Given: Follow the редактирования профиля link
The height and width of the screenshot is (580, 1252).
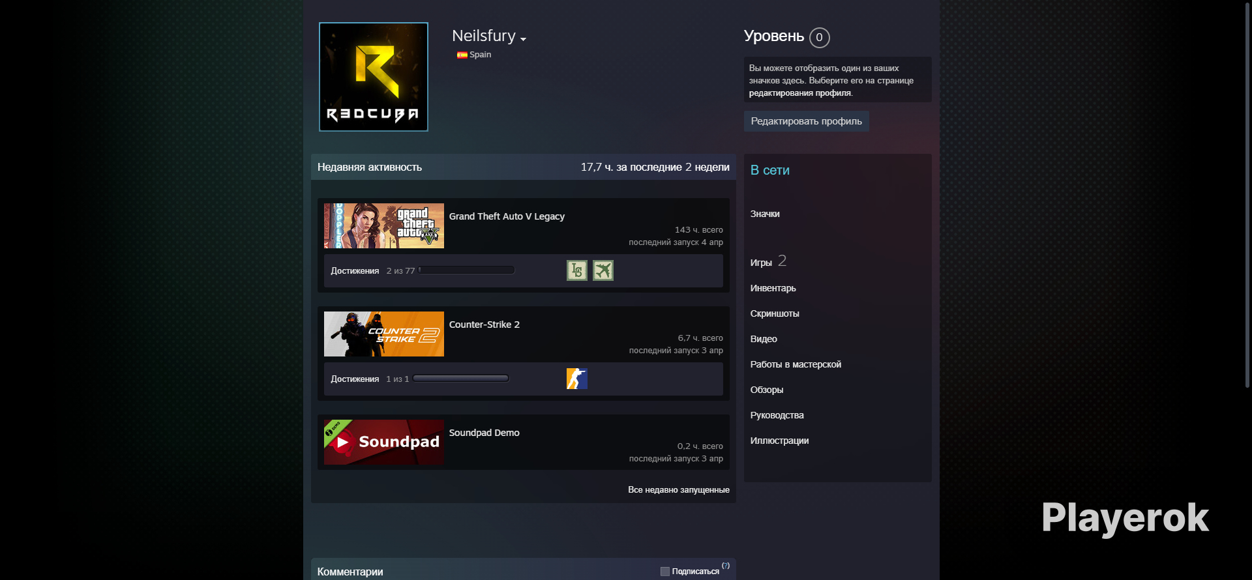Looking at the screenshot, I should [800, 93].
